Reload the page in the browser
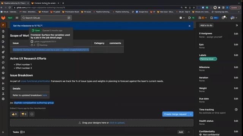This screenshot has width=243, height=136. pyautogui.click(x=9, y=8)
